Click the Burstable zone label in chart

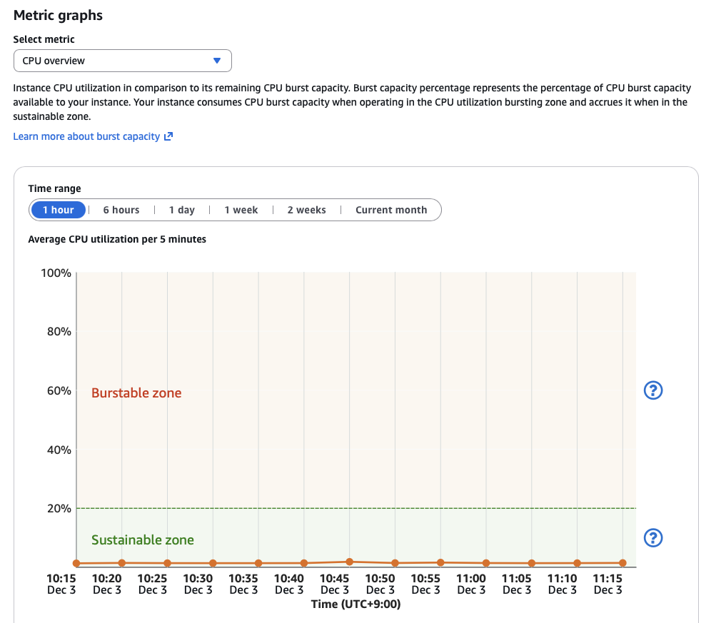tap(136, 393)
